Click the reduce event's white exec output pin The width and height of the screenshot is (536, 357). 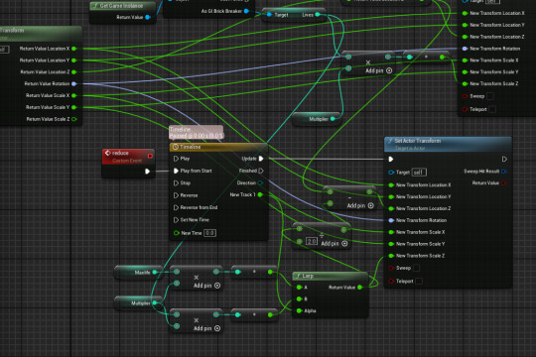tap(147, 172)
